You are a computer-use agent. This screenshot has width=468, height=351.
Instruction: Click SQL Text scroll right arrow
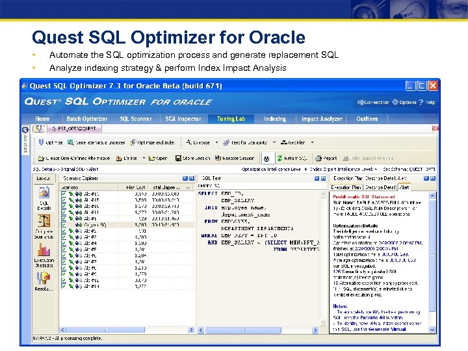(315, 330)
